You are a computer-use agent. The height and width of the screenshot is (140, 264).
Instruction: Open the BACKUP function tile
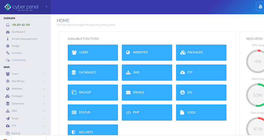[93, 92]
